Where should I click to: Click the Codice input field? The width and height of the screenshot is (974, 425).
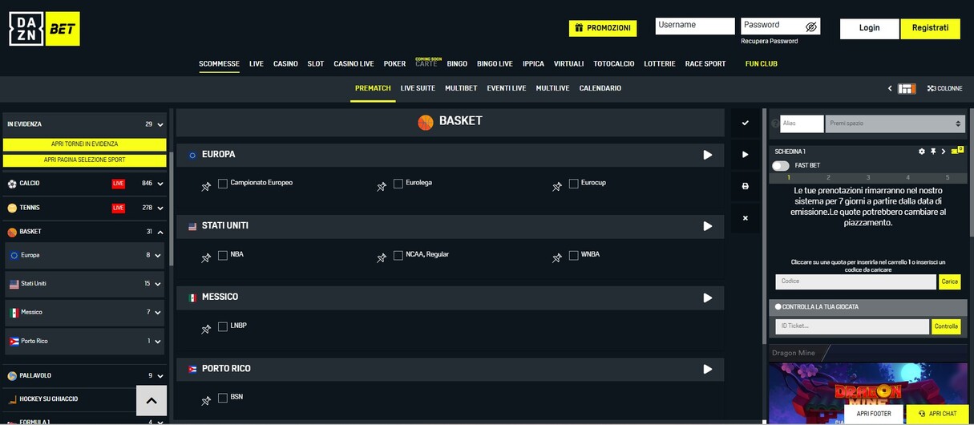[x=855, y=281]
